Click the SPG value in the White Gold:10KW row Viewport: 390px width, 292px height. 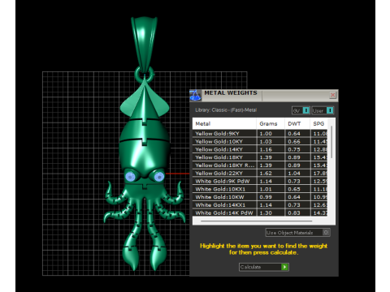tap(320, 197)
